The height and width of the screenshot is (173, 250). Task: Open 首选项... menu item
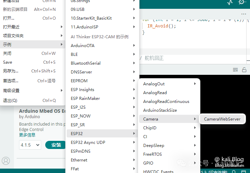click(33, 81)
